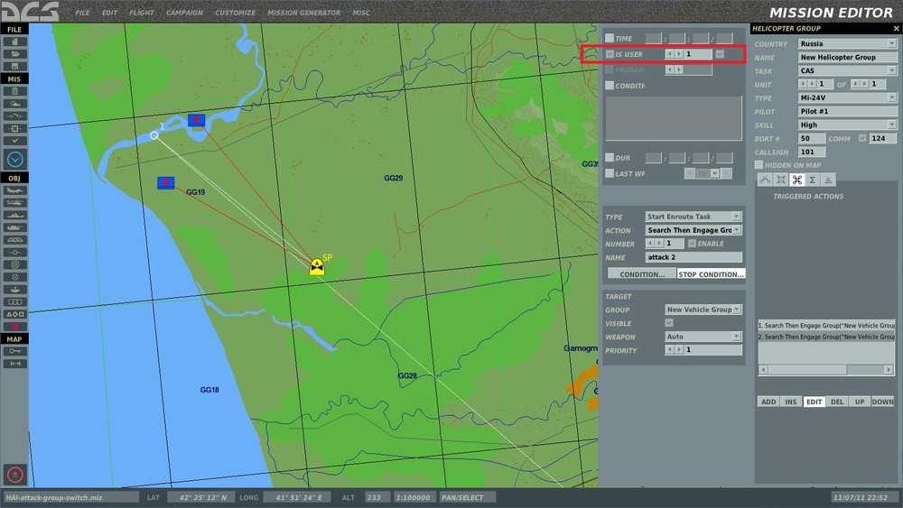Image resolution: width=903 pixels, height=508 pixels.
Task: Click the triggered actions horizontal scrollbar
Action: (811, 370)
